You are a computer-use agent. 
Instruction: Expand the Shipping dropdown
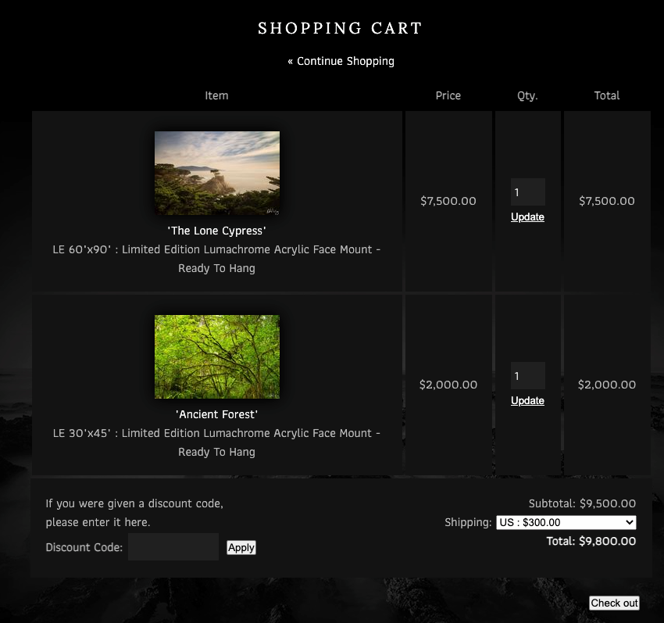click(x=566, y=522)
